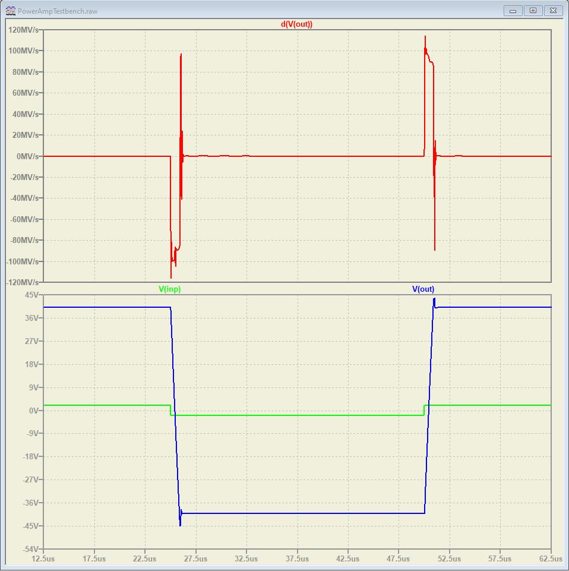
Task: Click the -18V axis label
Action: (30, 456)
